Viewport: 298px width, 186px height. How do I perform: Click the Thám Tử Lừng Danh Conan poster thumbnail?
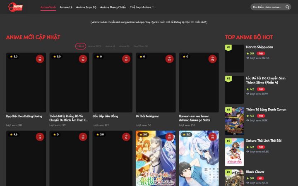coord(234,121)
